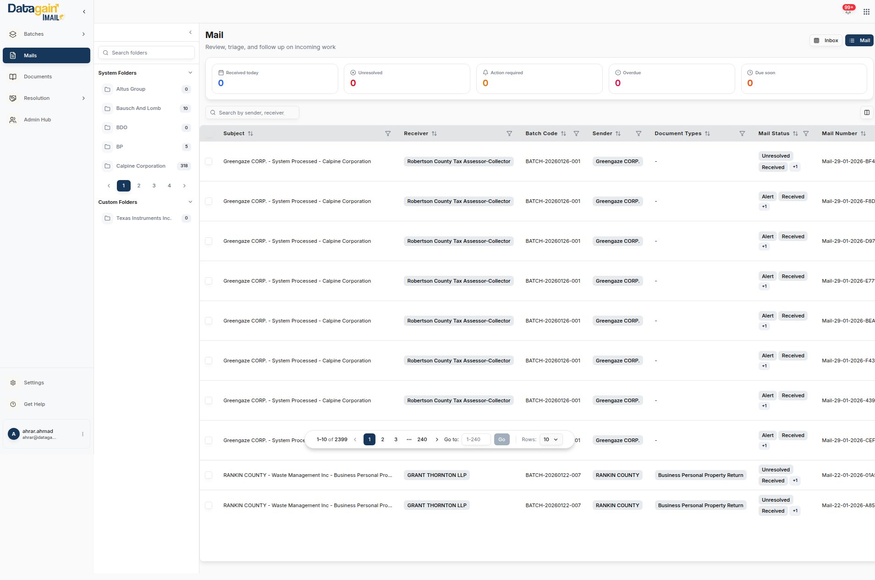This screenshot has width=875, height=580.
Task: Open the apps grid menu icon
Action: tap(866, 12)
